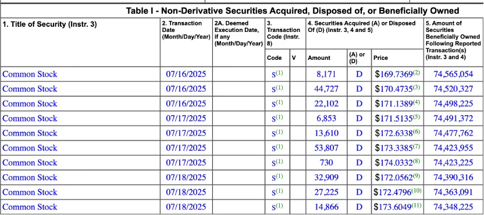The height and width of the screenshot is (215, 484).
Task: Click the Table I title heading
Action: pyautogui.click(x=293, y=11)
